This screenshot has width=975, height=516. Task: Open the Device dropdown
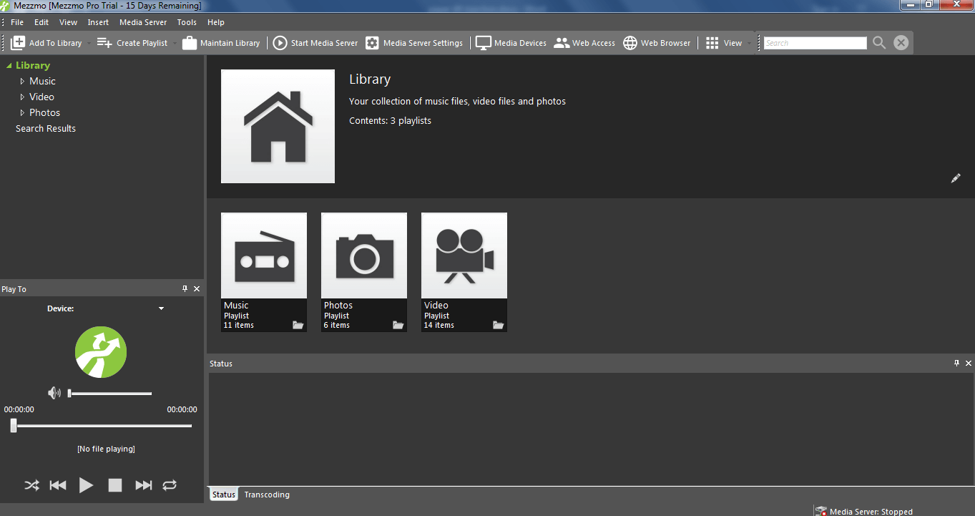click(x=162, y=308)
